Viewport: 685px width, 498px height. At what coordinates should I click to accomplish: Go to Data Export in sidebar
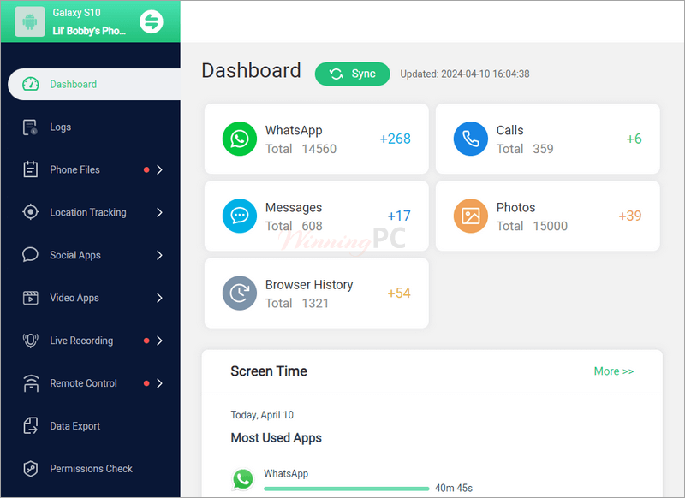[91, 426]
